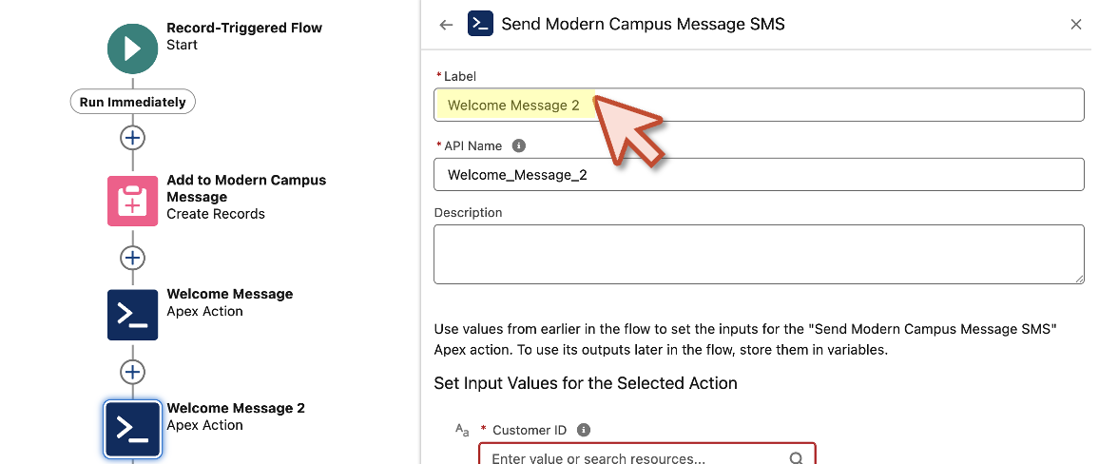The height and width of the screenshot is (464, 1118).
Task: Click the Label input field
Action: click(x=759, y=105)
